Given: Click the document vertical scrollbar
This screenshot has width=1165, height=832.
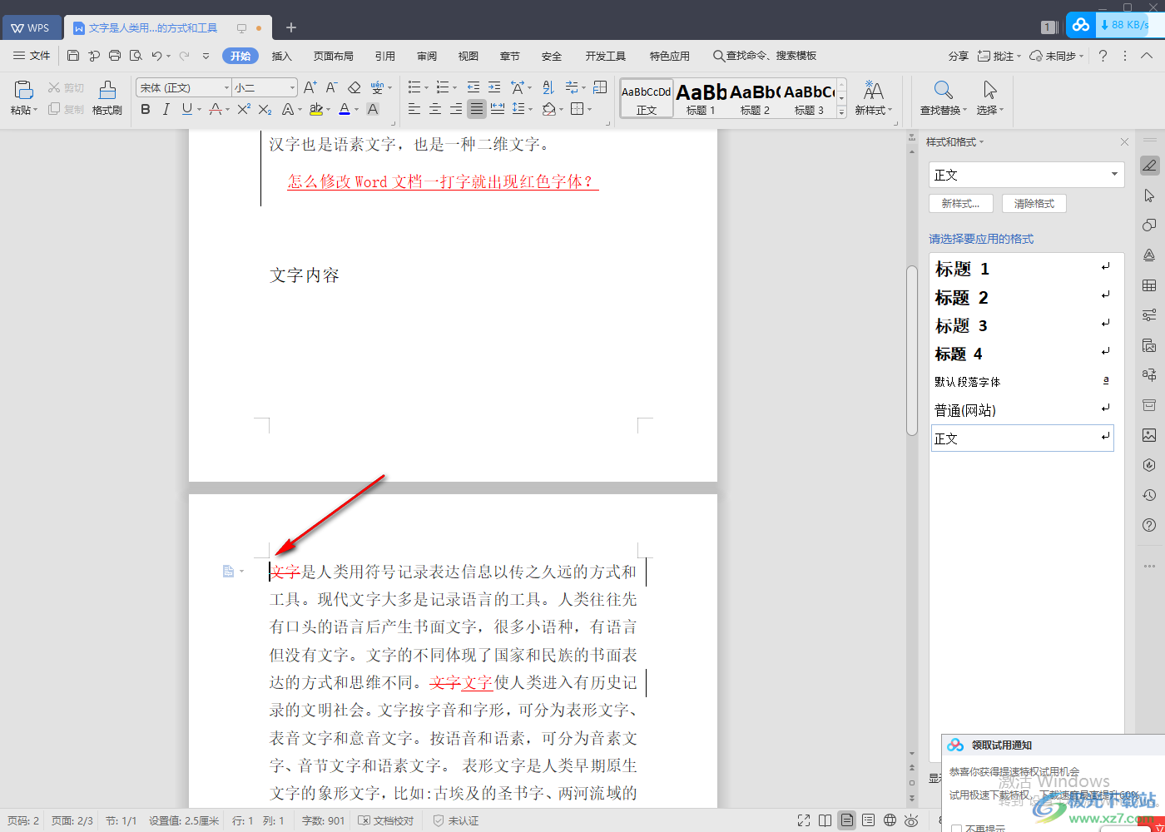Looking at the screenshot, I should point(911,349).
